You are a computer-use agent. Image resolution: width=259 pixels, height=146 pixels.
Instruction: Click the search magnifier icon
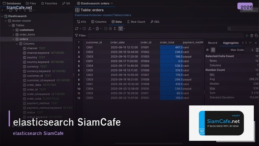[x=230, y=29]
